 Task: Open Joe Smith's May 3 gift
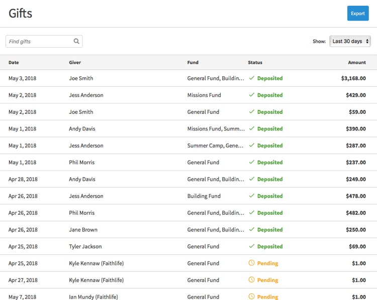point(81,78)
